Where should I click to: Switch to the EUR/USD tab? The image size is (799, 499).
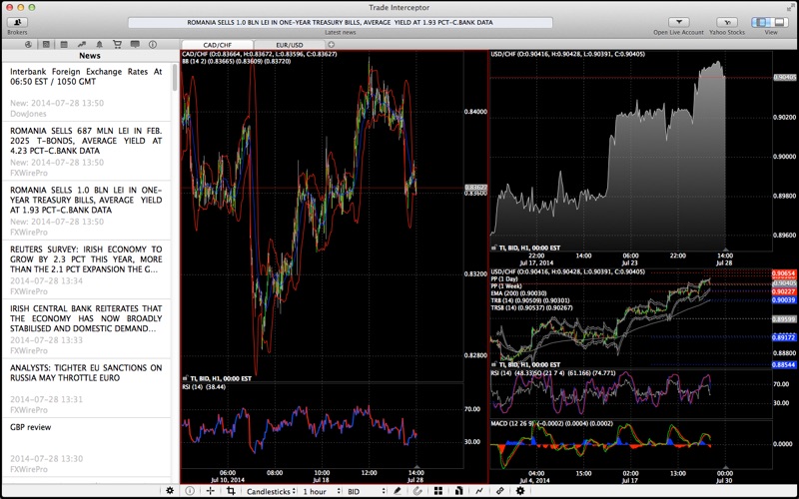(x=290, y=45)
